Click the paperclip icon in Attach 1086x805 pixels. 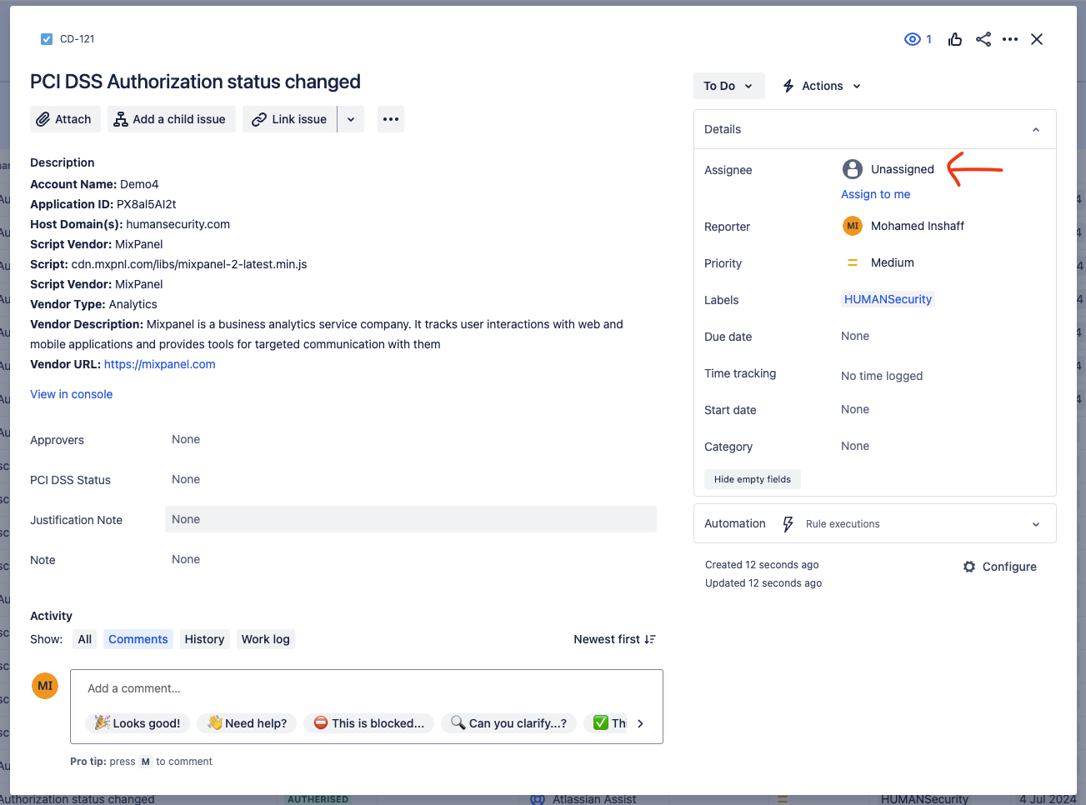(x=43, y=119)
